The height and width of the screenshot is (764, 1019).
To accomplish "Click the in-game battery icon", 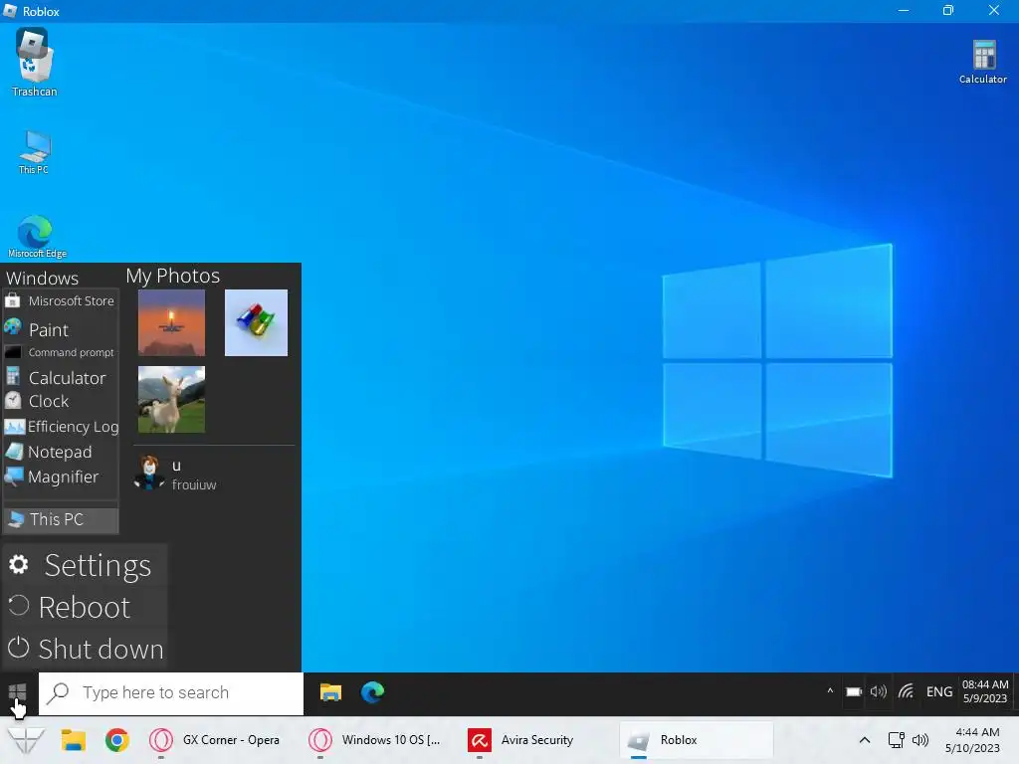I will click(854, 692).
